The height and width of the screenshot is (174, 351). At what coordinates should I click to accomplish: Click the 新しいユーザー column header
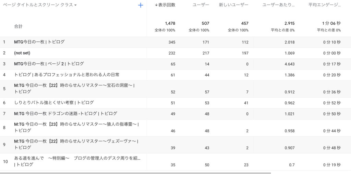[x=233, y=5]
